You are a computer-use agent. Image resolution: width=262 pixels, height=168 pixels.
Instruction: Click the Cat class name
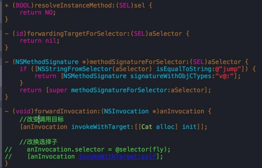point(147,127)
